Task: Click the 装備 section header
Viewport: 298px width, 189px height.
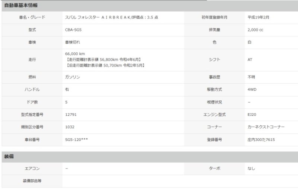Action: pos(9,156)
